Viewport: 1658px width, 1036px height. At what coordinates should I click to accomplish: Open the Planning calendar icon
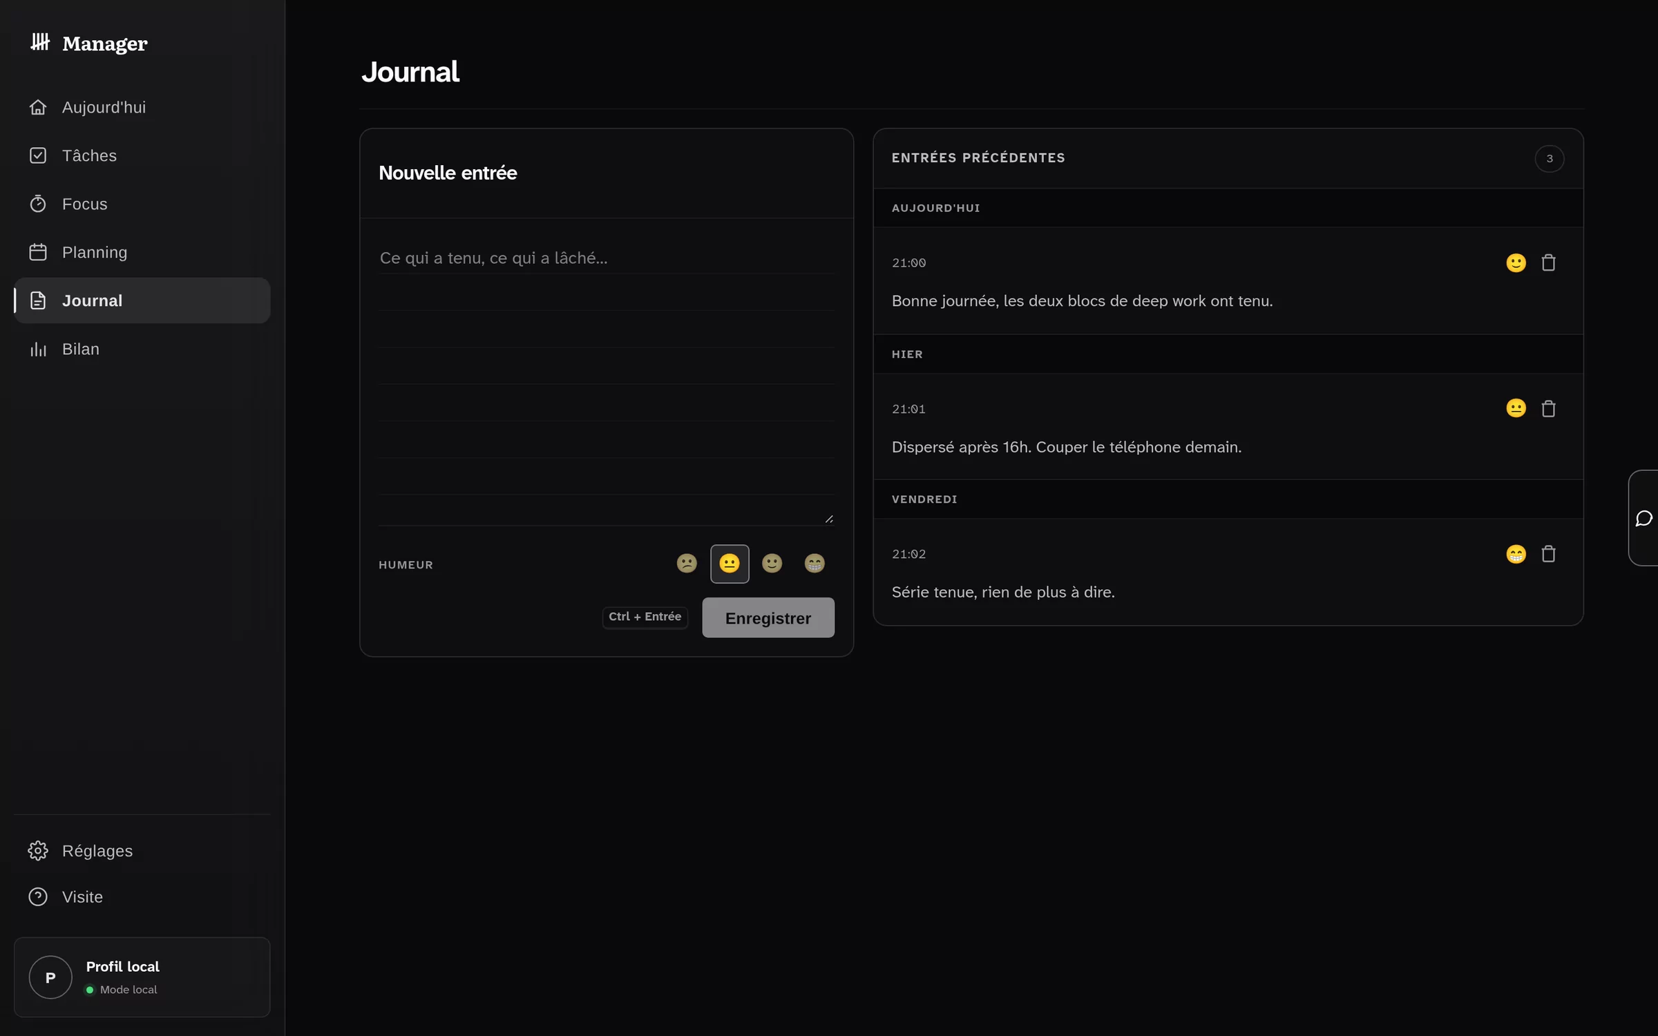click(x=38, y=252)
